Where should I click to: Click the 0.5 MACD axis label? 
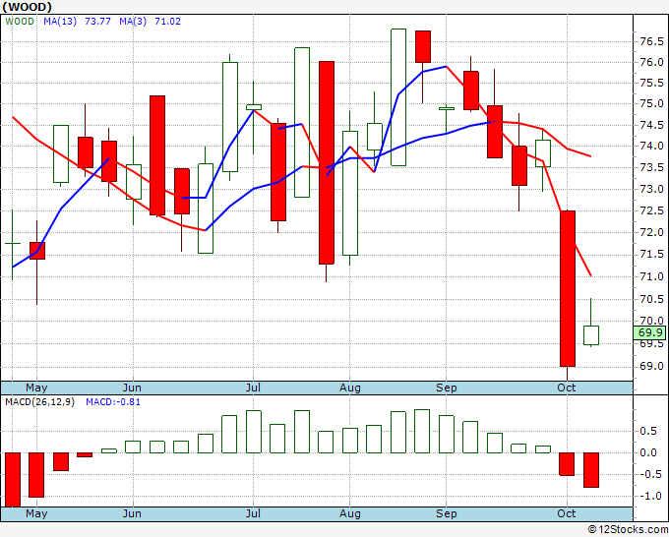coord(648,431)
